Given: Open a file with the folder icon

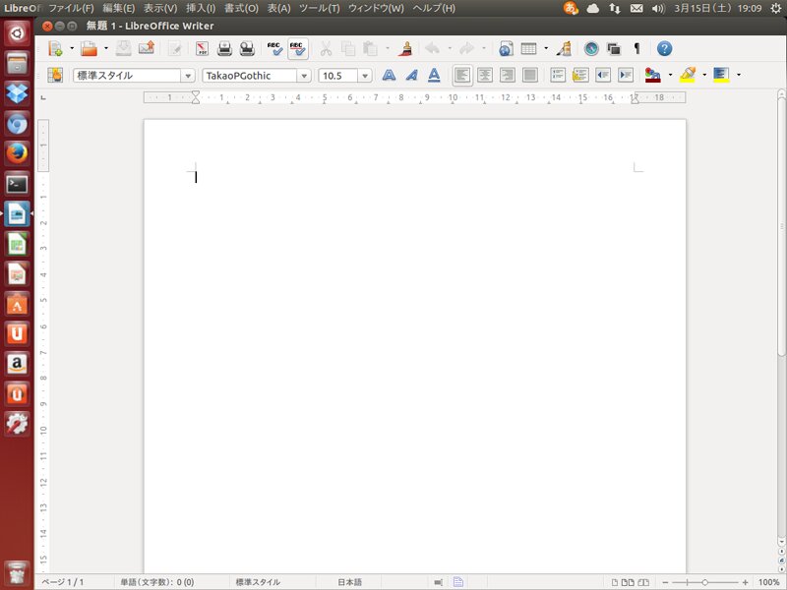Looking at the screenshot, I should click(89, 48).
